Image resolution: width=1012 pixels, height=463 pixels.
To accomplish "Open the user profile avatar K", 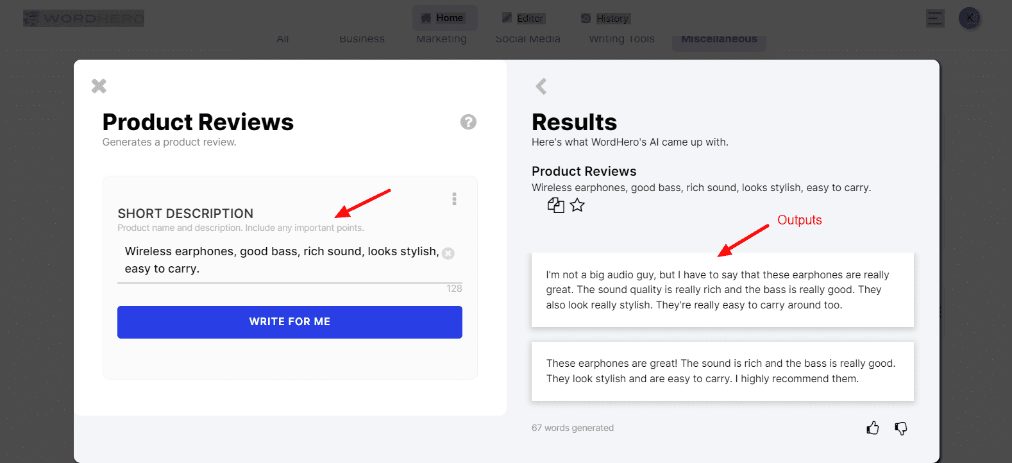I will (x=969, y=18).
